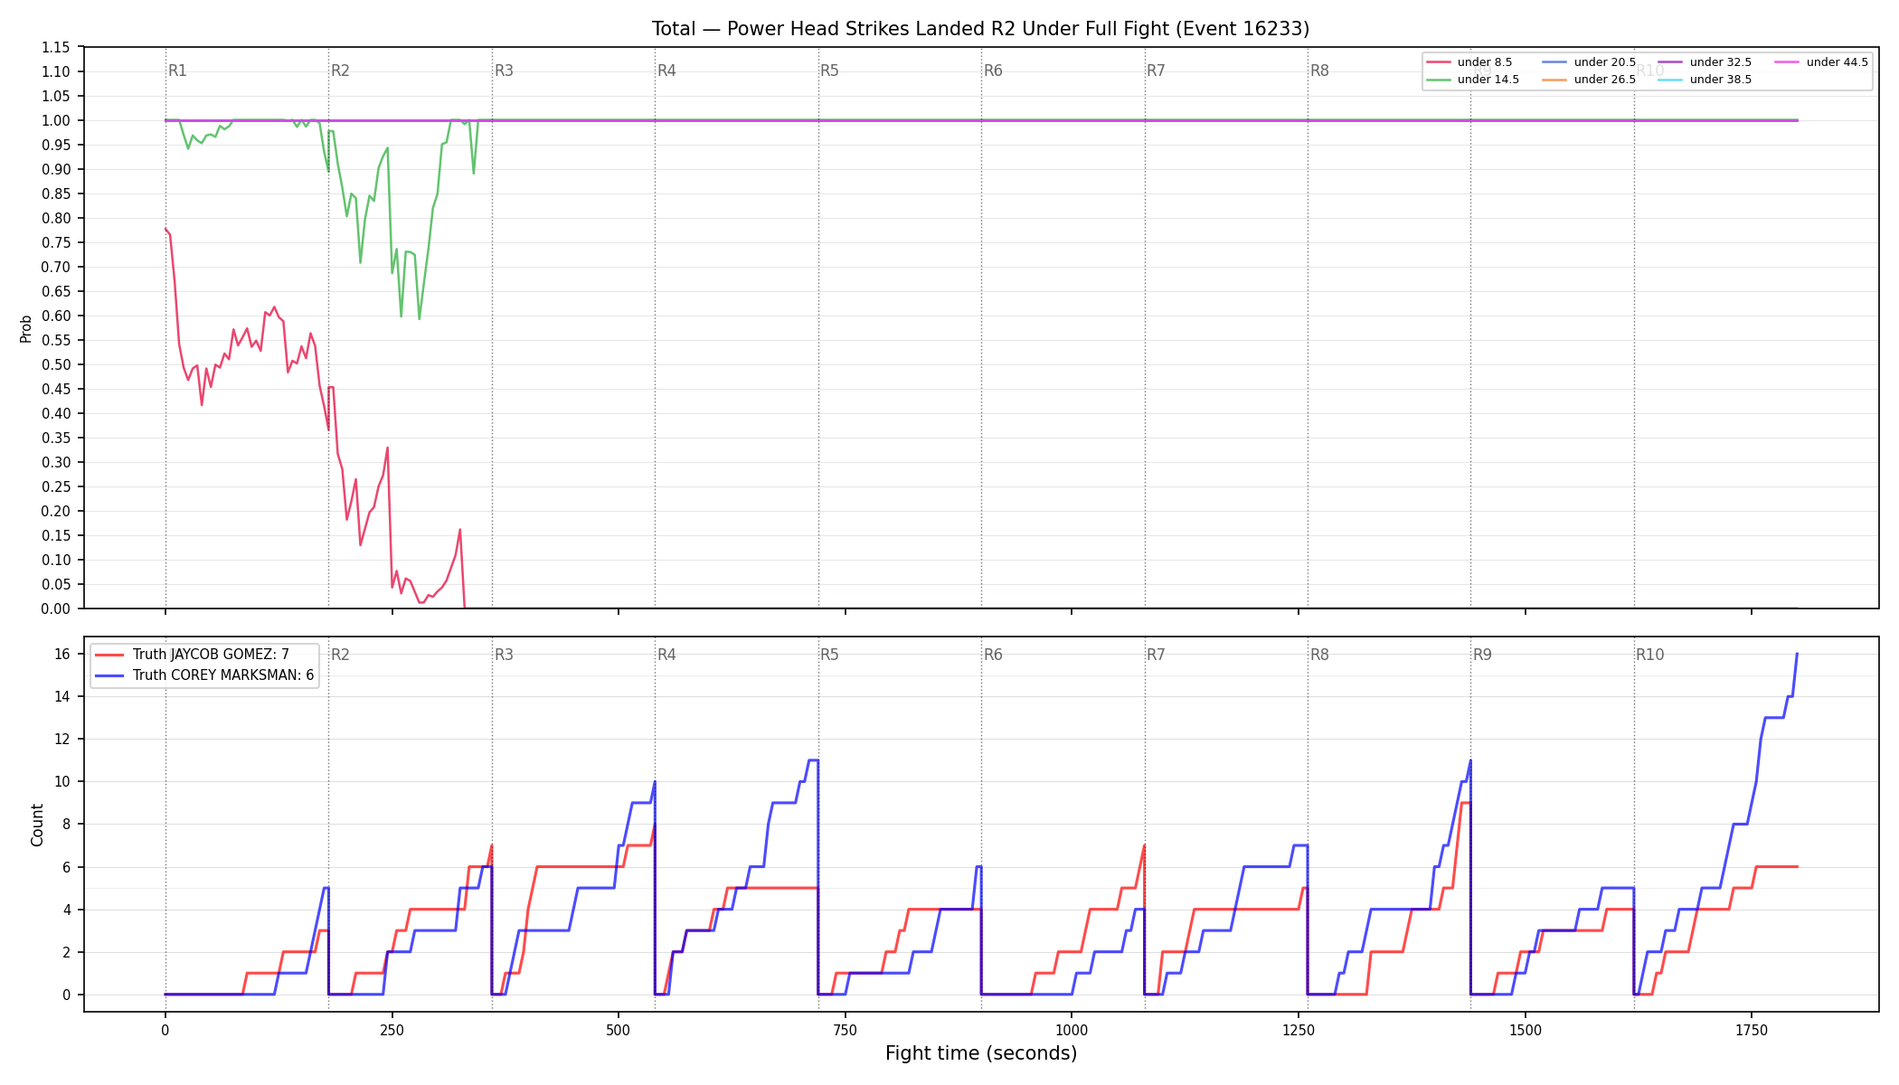The width and height of the screenshot is (1899, 1085).
Task: Click the 'Truth JAYCOB GOMEZ: 7' legend label
Action: pos(211,655)
